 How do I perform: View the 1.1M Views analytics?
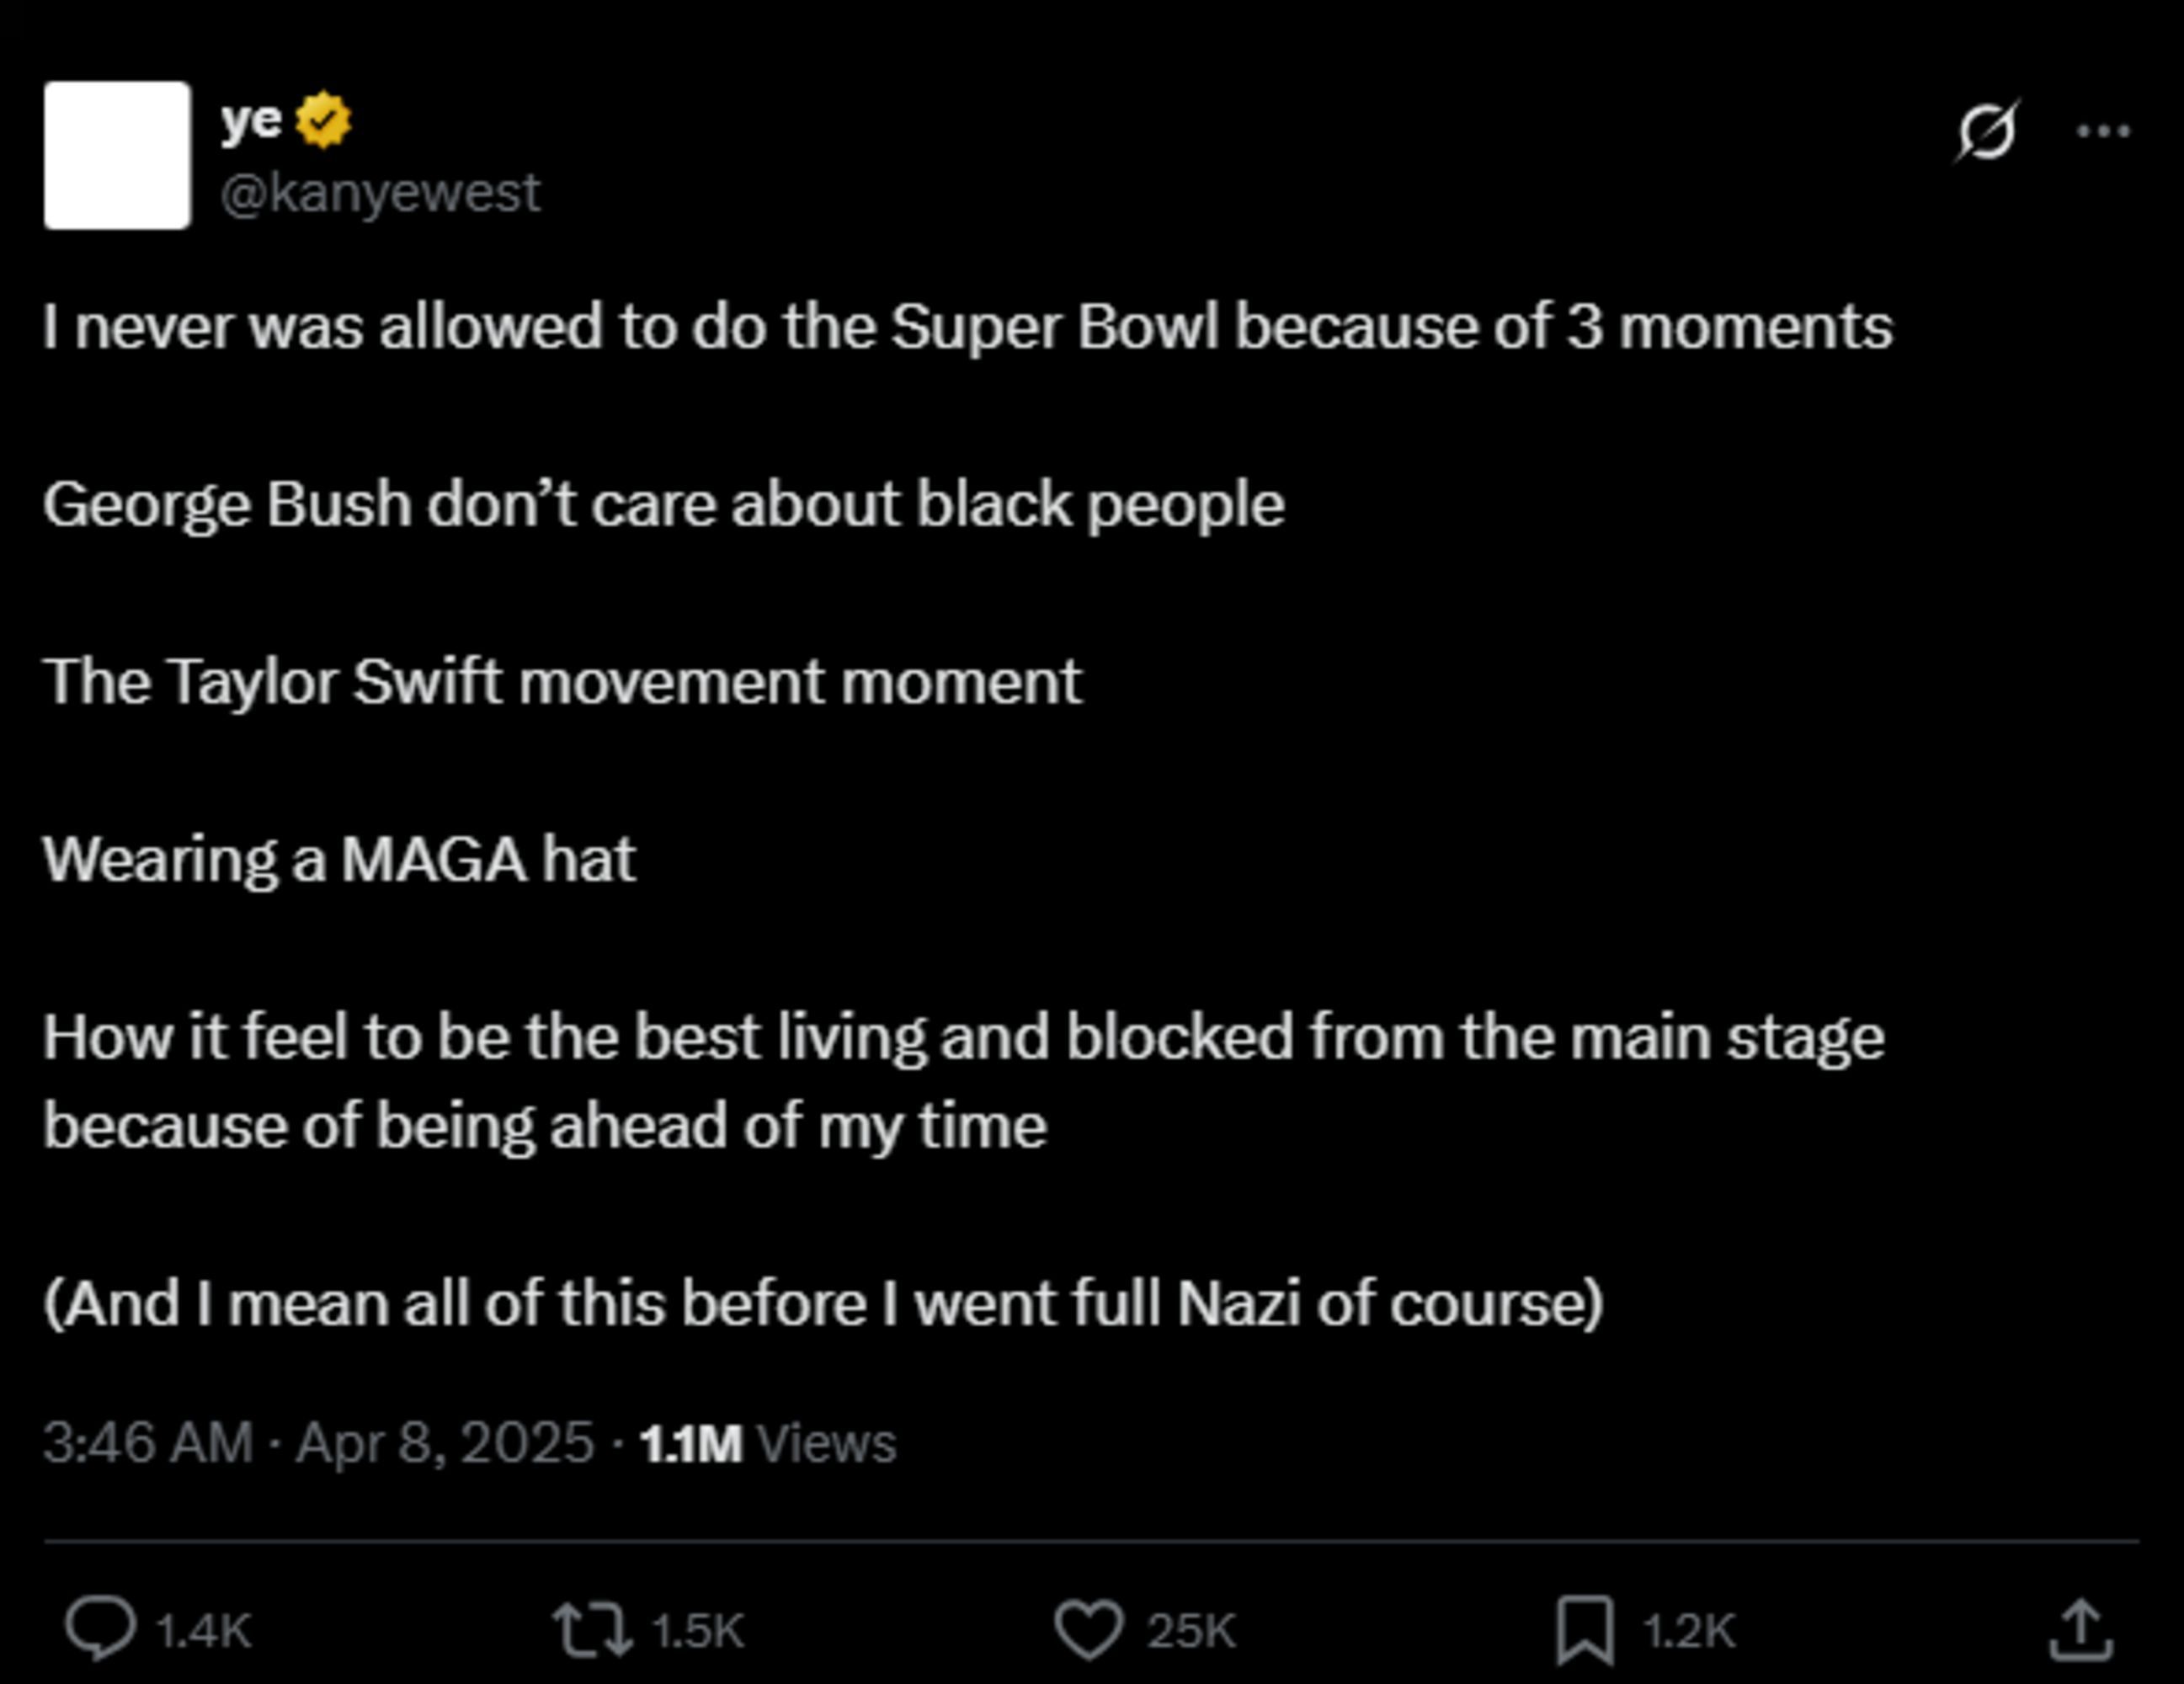(x=767, y=1443)
